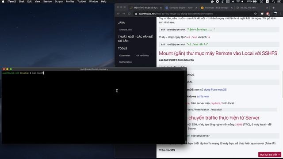Viewport: 283px width, 159px height.
Task: Reload the xuanthulab page
Action: point(129,14)
